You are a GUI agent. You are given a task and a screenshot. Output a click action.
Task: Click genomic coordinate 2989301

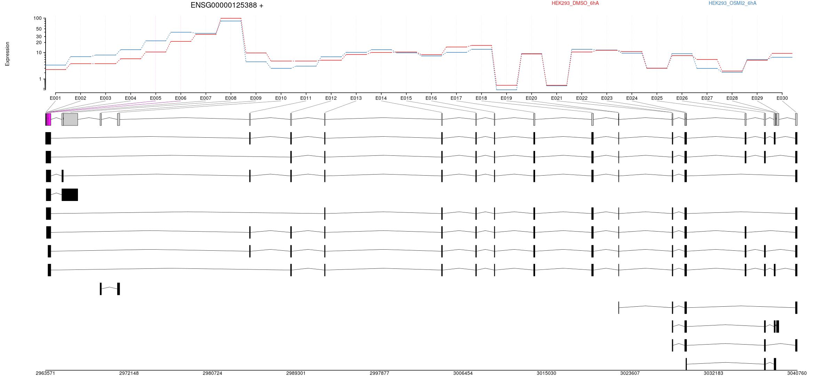[296, 373]
